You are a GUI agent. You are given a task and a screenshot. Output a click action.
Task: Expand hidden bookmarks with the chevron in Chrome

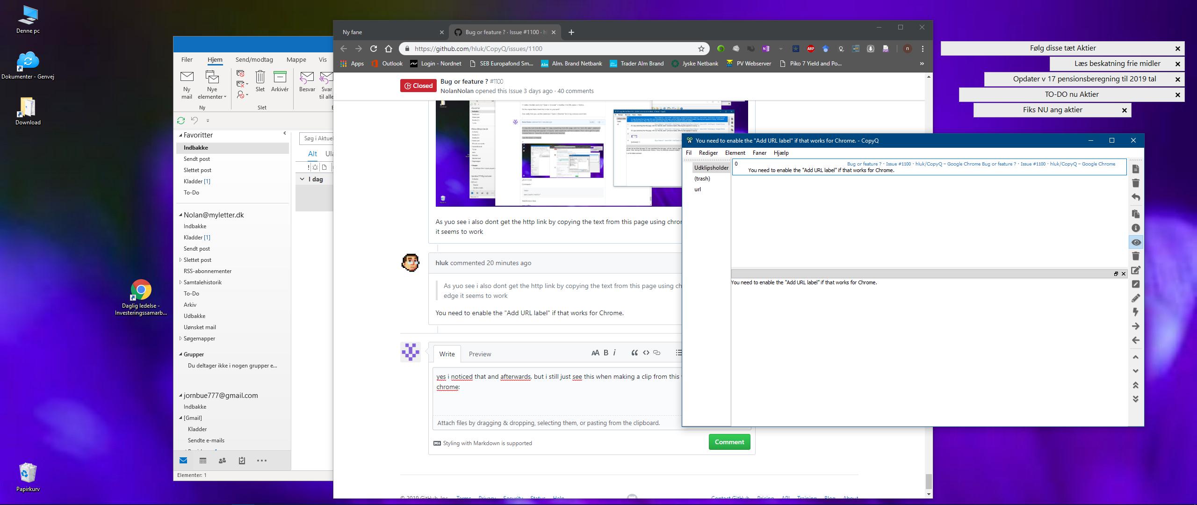tap(922, 63)
